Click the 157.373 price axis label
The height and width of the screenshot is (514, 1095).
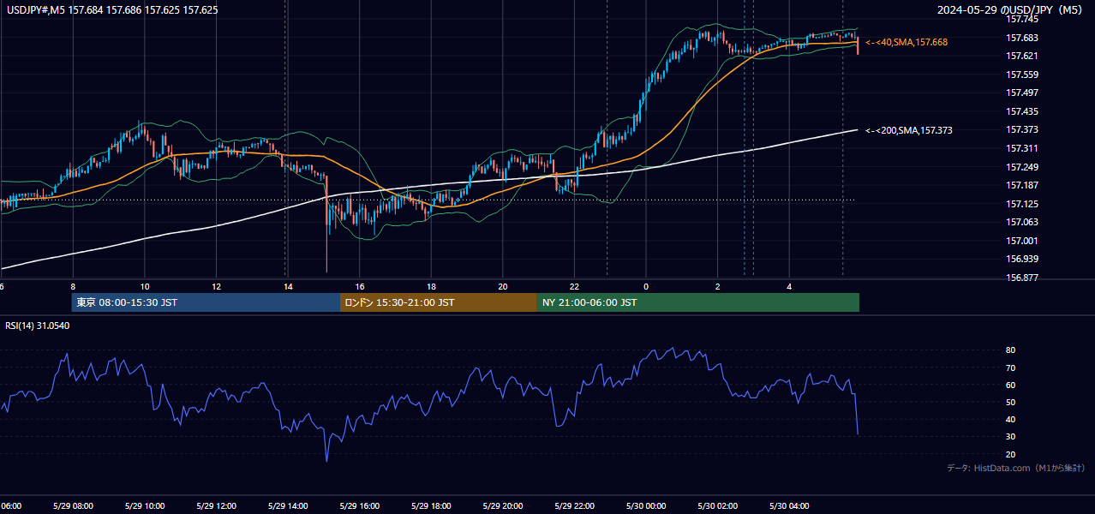[x=1021, y=130]
